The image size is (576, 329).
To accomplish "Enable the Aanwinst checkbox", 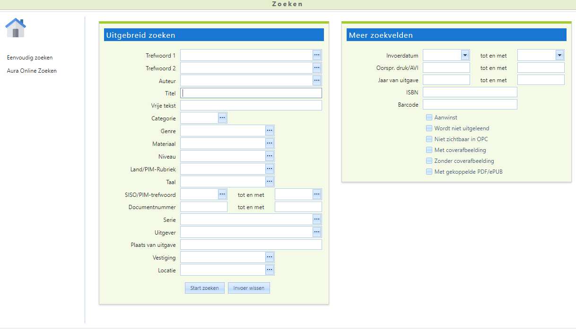I will tap(429, 118).
